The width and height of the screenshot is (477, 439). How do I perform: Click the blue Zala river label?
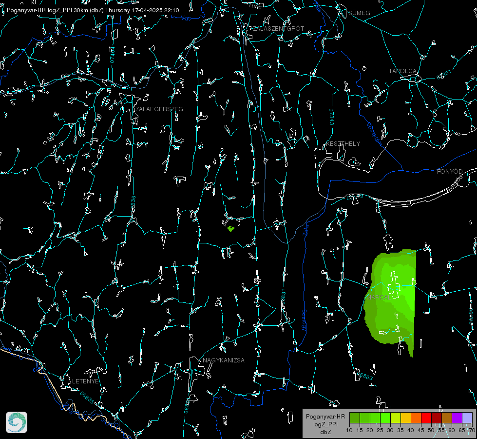pyautogui.click(x=305, y=230)
